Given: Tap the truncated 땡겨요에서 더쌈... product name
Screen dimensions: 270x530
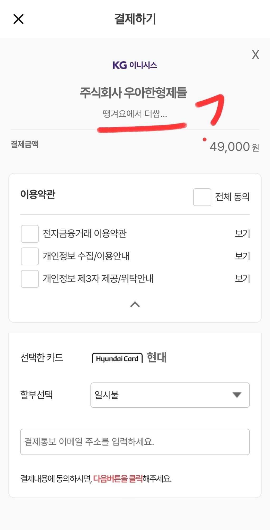Looking at the screenshot, I should point(135,114).
